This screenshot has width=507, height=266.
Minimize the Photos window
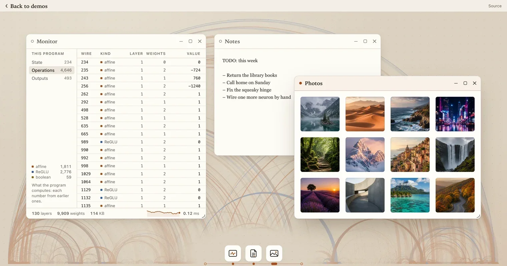pyautogui.click(x=456, y=83)
